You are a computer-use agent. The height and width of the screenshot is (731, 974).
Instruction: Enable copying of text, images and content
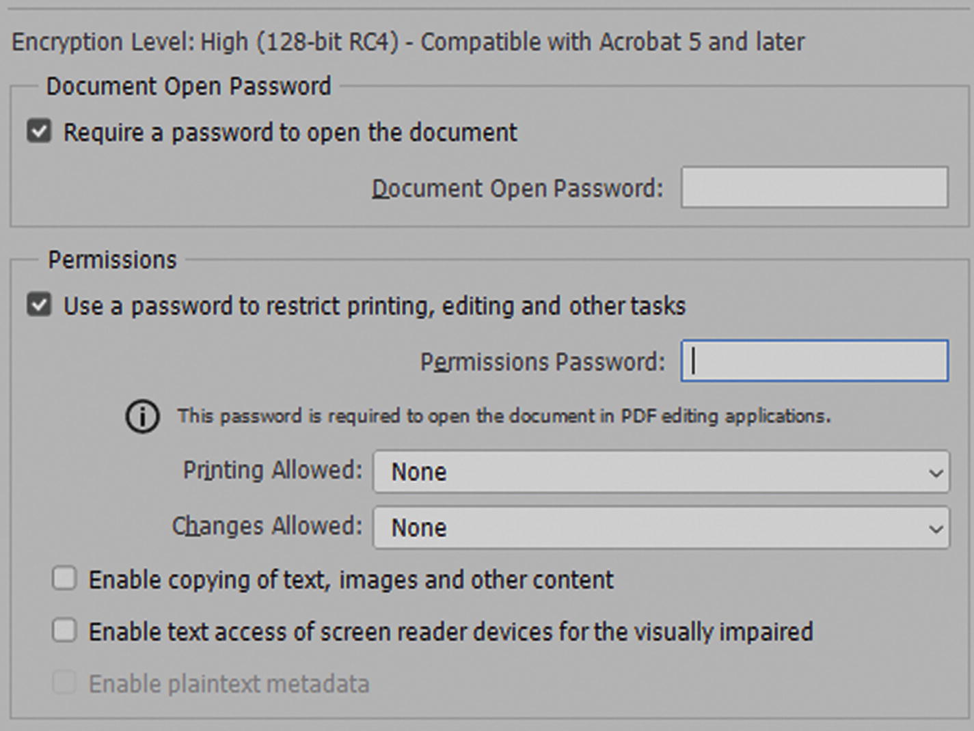(x=64, y=579)
